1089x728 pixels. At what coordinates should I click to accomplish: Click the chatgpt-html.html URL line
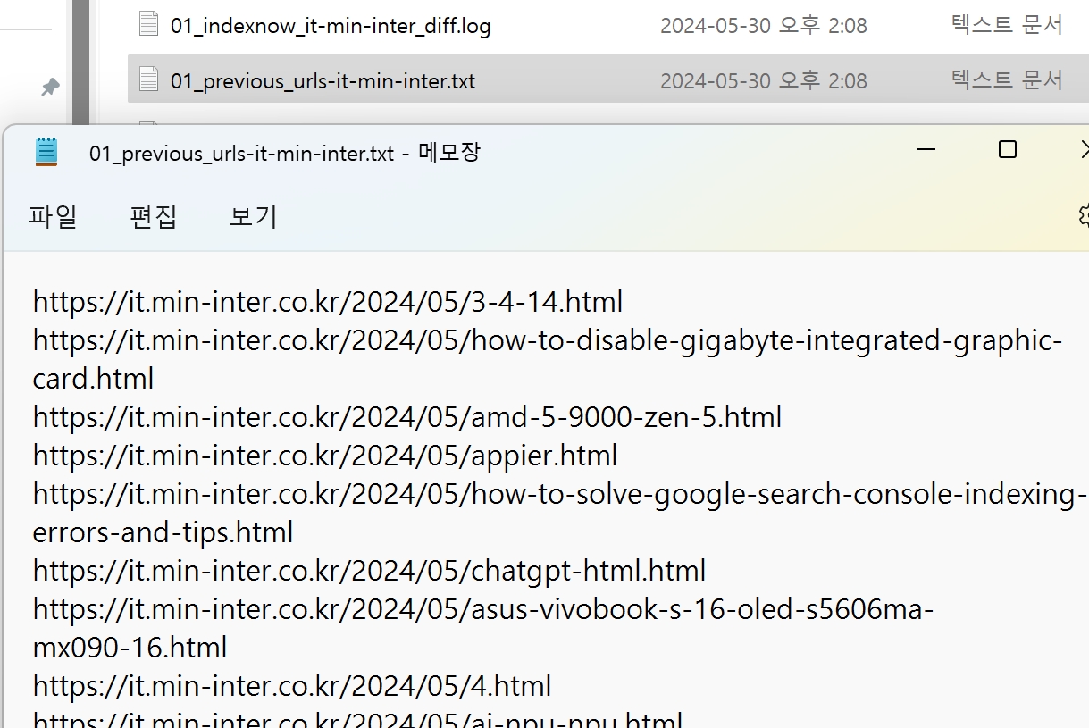370,570
